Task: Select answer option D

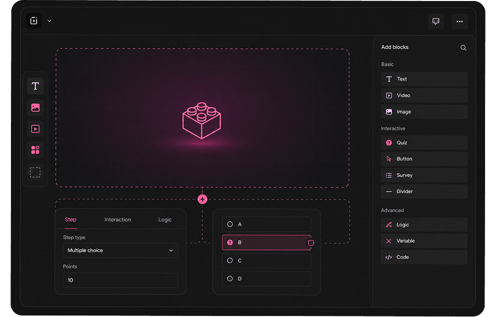Action: pyautogui.click(x=267, y=279)
